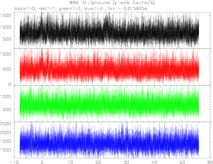Click the "red:TH1" legend text

(47, 9)
